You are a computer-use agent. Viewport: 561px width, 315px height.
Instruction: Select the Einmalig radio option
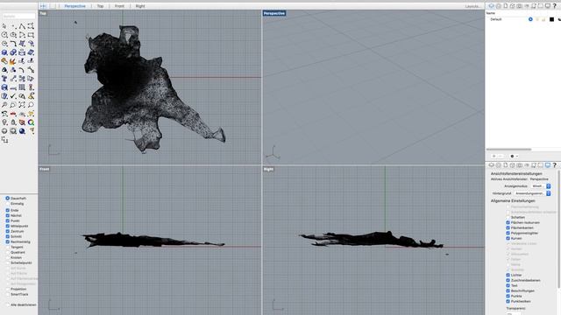[x=8, y=204]
